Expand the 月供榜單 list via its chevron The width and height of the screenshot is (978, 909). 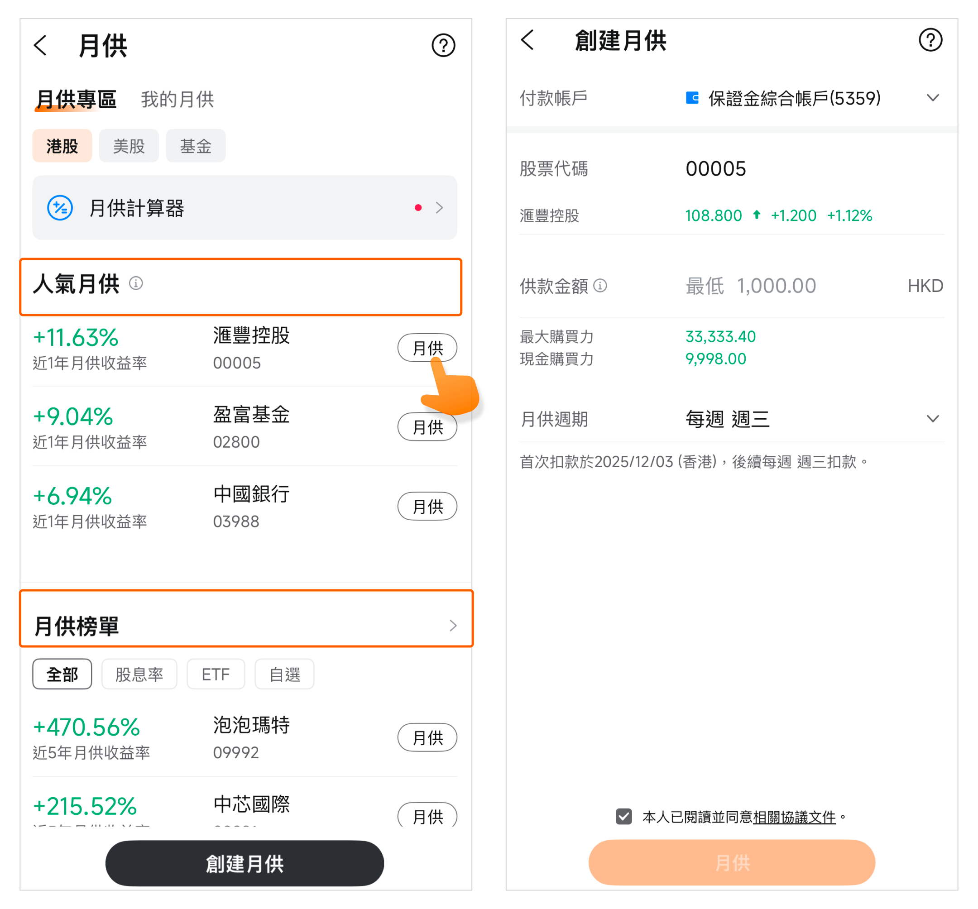pos(453,626)
